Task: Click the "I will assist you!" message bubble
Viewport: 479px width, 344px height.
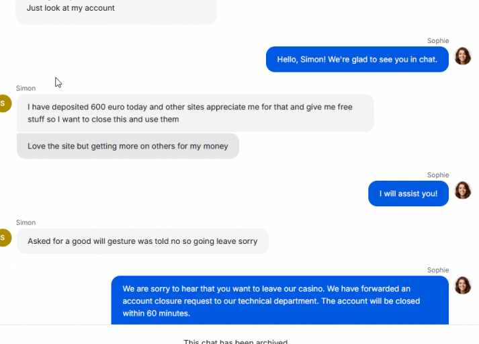Action: click(x=408, y=193)
